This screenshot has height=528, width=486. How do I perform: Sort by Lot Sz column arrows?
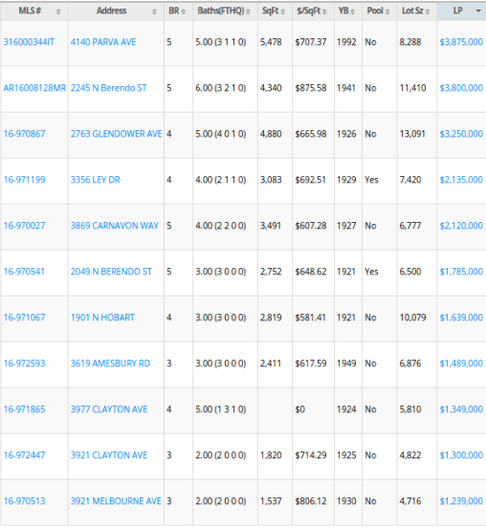pos(427,11)
